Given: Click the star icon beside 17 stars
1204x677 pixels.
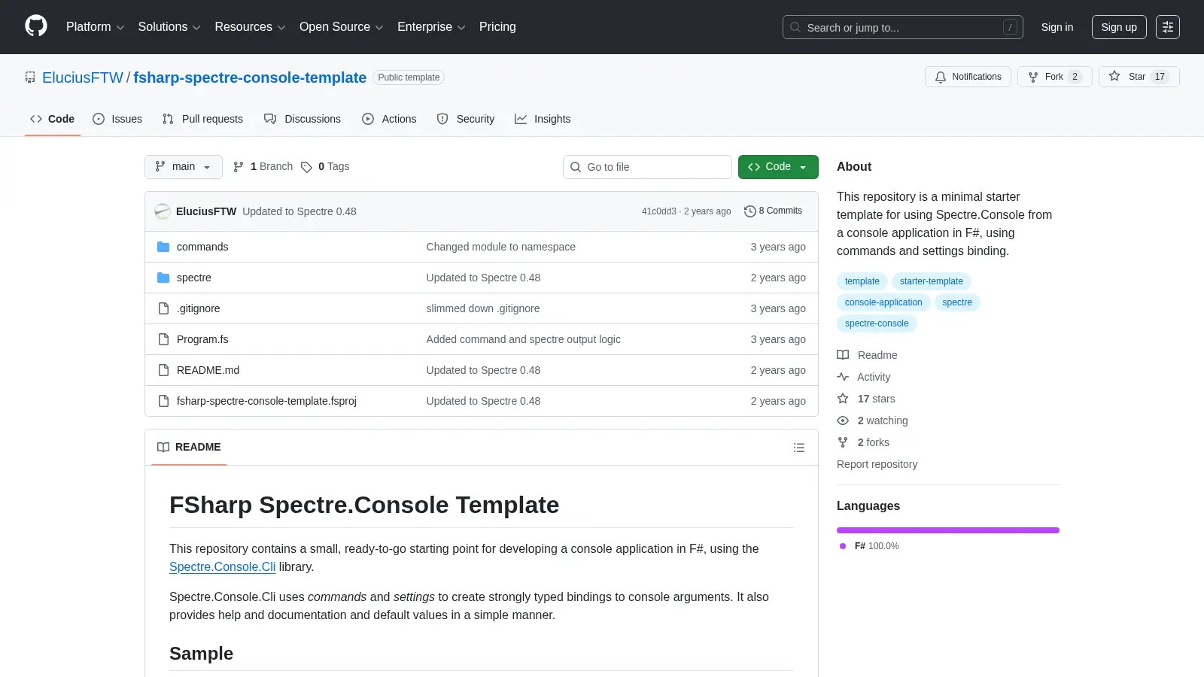Looking at the screenshot, I should point(843,399).
